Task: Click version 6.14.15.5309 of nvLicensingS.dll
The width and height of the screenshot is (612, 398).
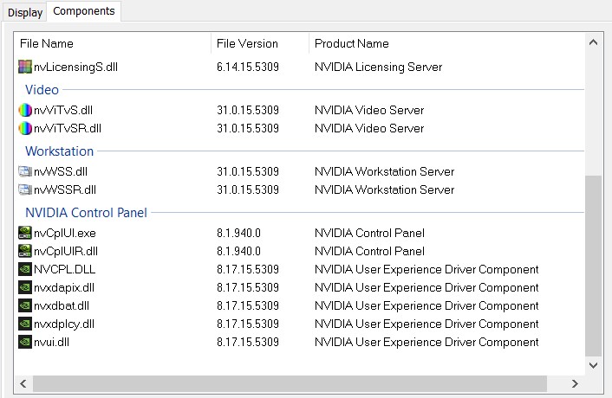Action: pos(248,67)
